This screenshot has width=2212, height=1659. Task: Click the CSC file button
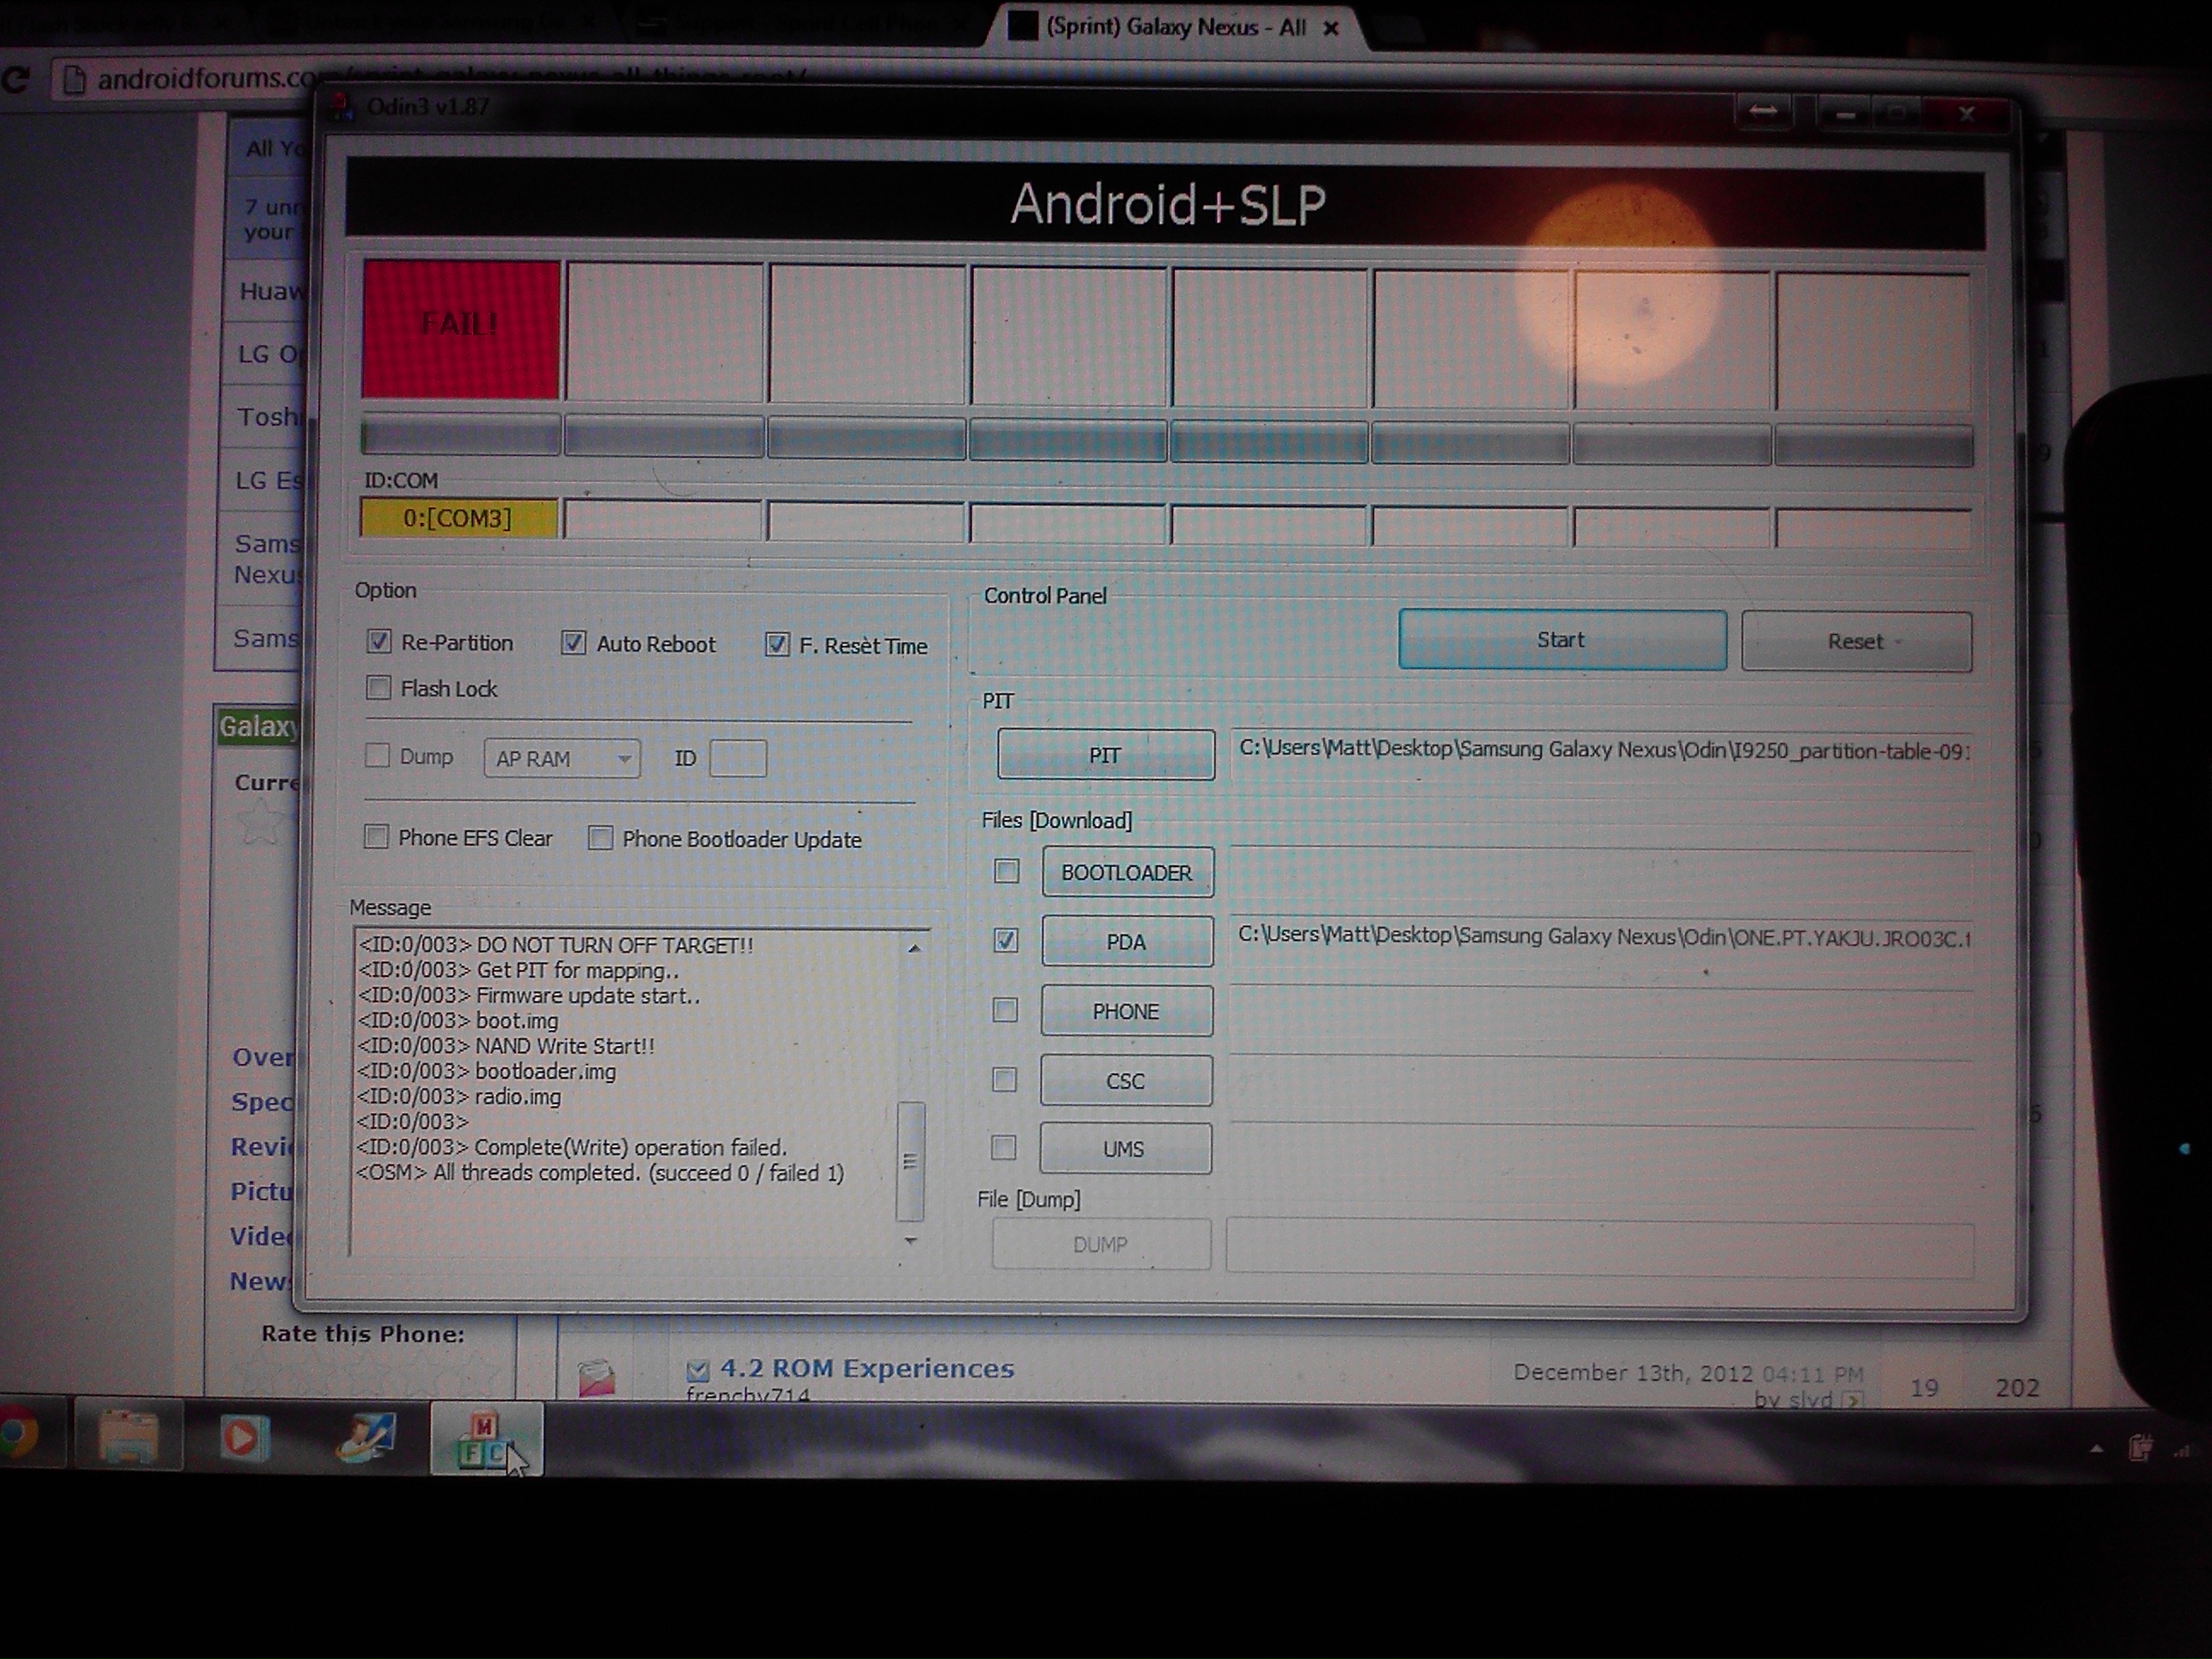[1125, 1081]
